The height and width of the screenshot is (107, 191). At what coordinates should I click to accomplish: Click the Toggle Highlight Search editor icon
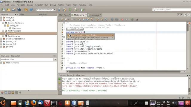(x=92, y=19)
